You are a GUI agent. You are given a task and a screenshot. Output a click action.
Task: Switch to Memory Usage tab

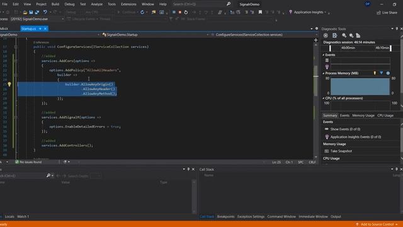point(363,115)
